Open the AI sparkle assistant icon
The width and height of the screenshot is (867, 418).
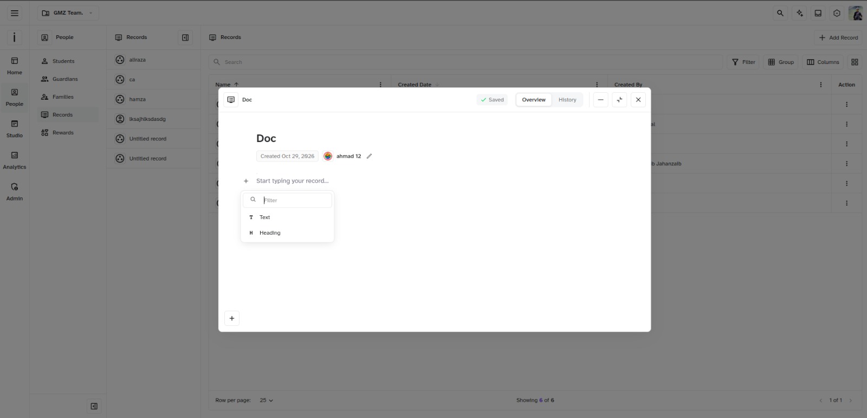click(799, 13)
